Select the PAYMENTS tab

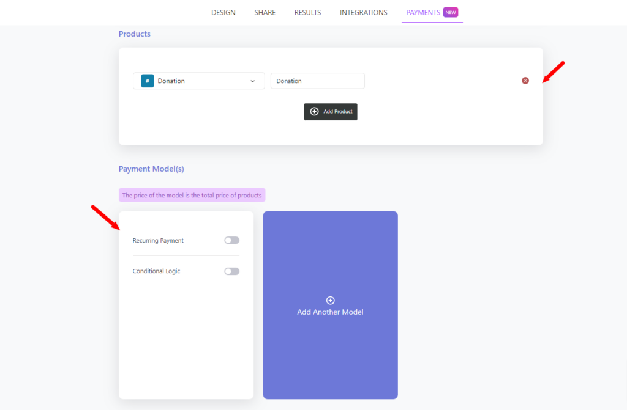coord(423,13)
